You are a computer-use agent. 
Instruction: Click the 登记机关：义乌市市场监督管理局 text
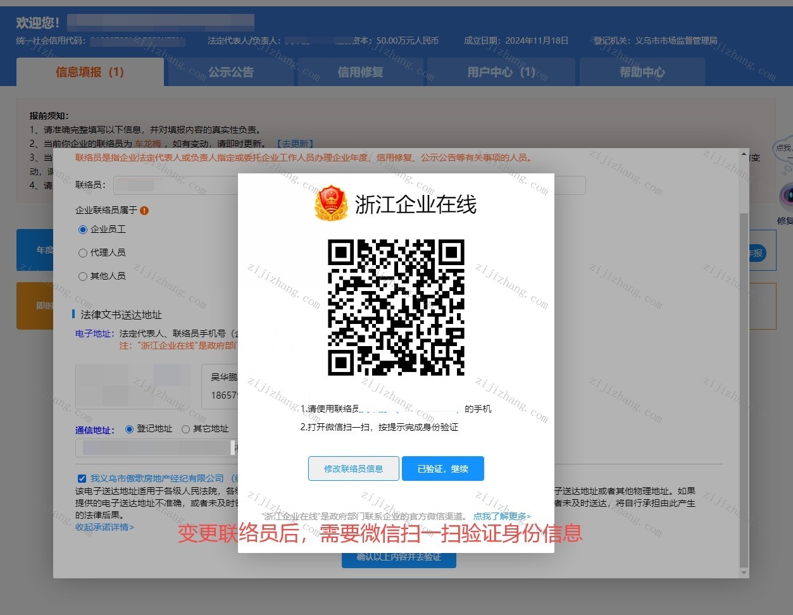tap(655, 40)
